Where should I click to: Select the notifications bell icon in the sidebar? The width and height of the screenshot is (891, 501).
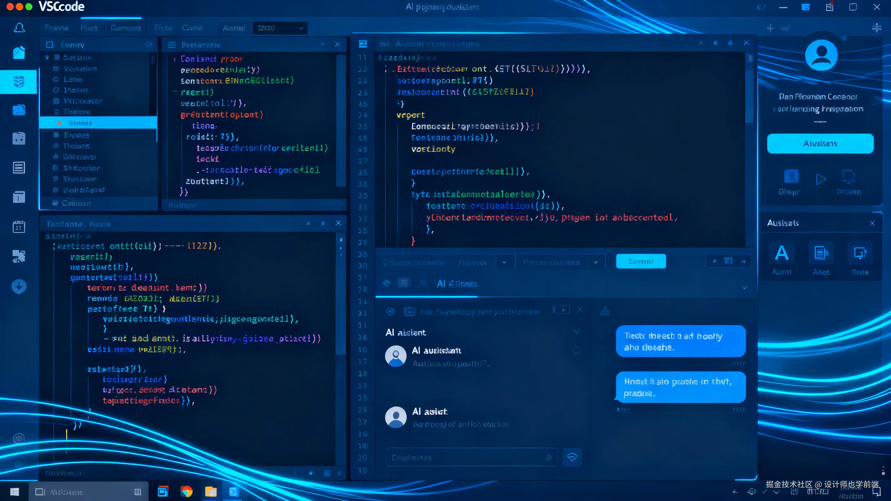pos(19,28)
